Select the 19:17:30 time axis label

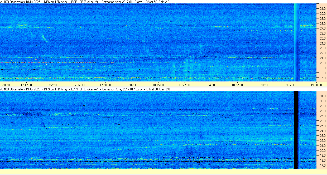click(x=290, y=85)
